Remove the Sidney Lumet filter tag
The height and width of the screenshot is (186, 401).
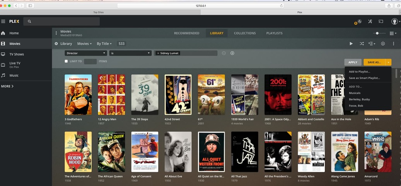158,53
